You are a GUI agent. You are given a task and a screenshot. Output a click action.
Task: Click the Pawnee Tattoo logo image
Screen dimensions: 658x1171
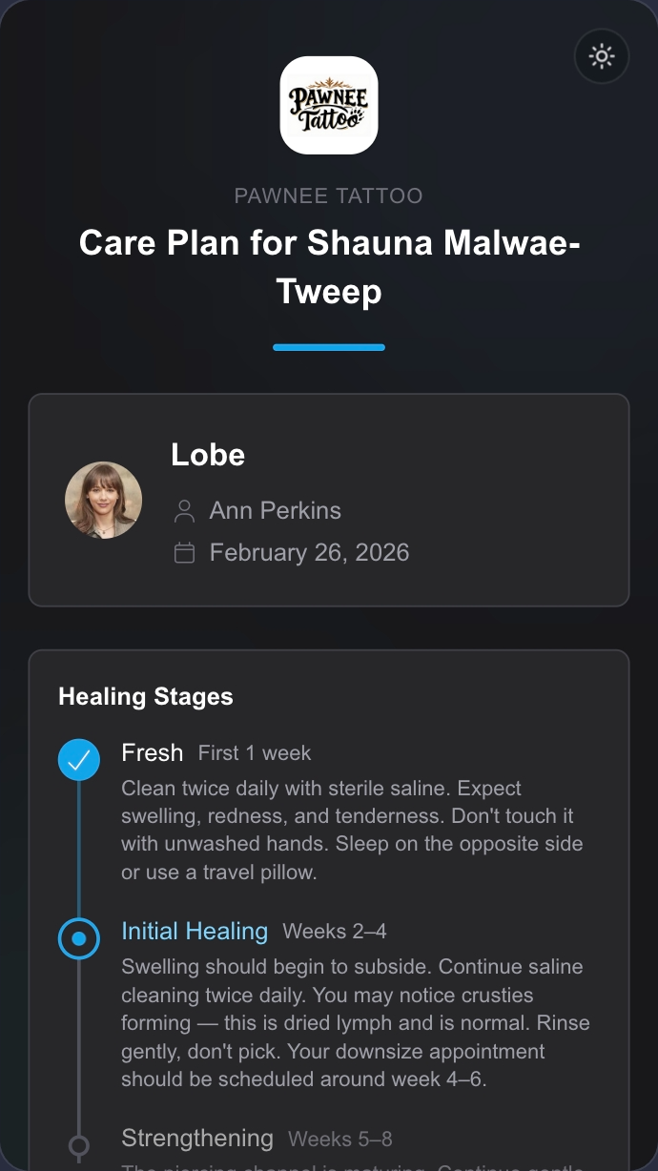tap(329, 105)
